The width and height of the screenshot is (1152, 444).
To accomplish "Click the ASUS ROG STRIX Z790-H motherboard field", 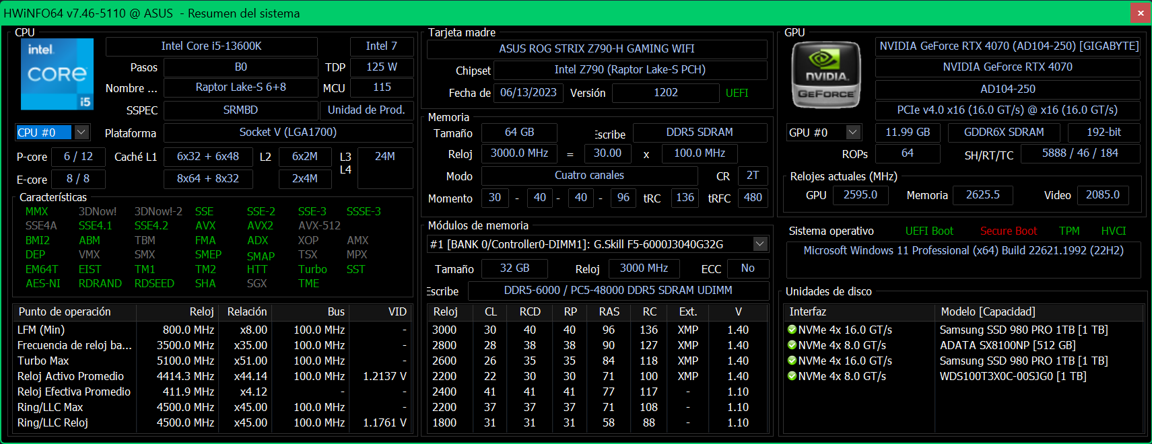I will tap(597, 49).
